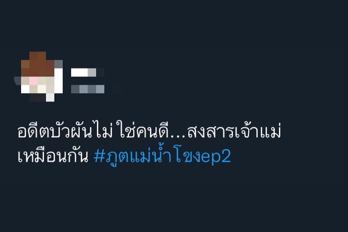348x232 pixels.
Task: Open the pixelated profile avatar
Action: (x=39, y=77)
